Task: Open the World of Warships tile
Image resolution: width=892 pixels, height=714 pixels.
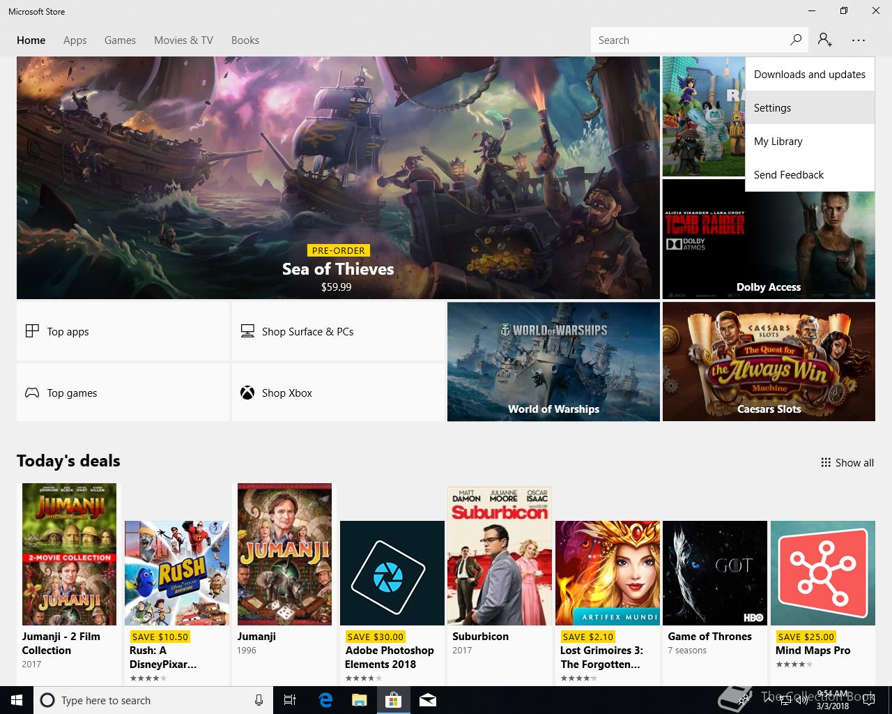Action: pyautogui.click(x=553, y=361)
